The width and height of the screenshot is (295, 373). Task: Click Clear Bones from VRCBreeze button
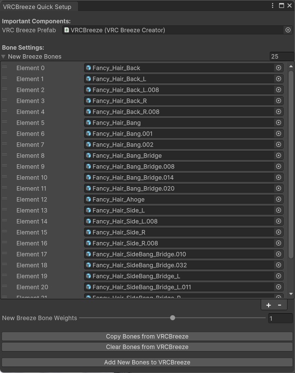147,347
